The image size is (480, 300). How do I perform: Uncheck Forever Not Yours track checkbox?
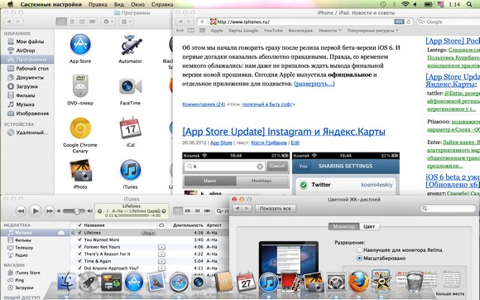point(79,247)
